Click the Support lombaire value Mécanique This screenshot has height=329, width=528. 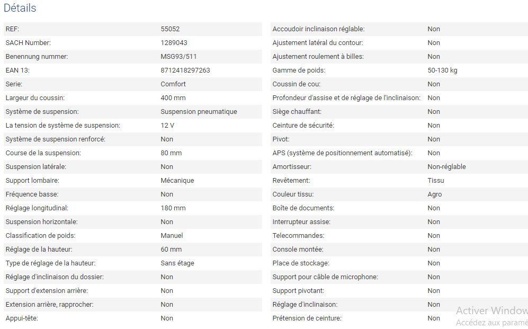[x=177, y=181]
